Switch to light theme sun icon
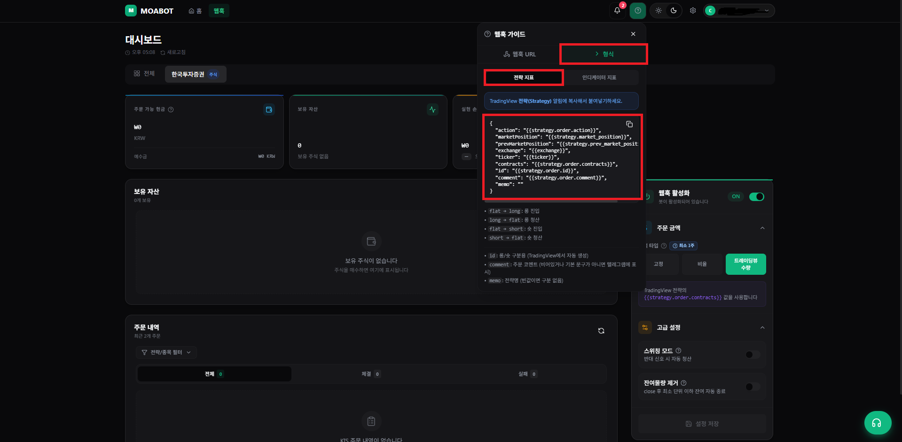 click(x=659, y=10)
